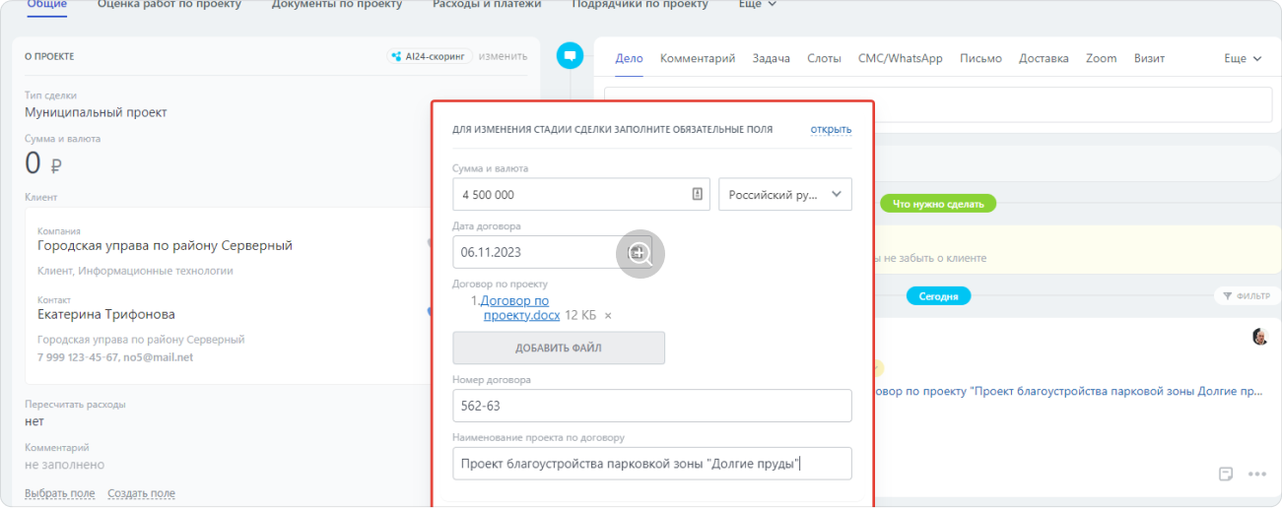Select the Комментарий tab

pos(698,58)
